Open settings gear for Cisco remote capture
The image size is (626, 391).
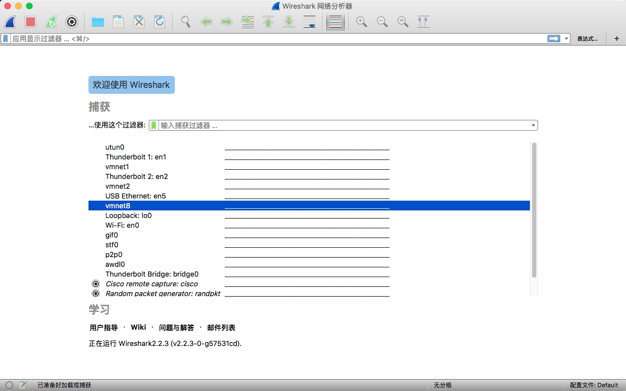[96, 284]
